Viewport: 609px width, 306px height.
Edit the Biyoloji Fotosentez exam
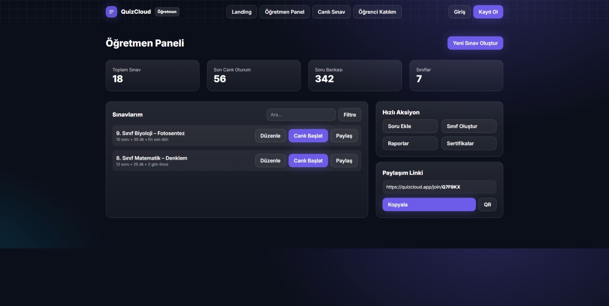click(270, 136)
